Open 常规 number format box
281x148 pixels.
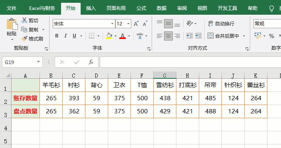pos(267,23)
